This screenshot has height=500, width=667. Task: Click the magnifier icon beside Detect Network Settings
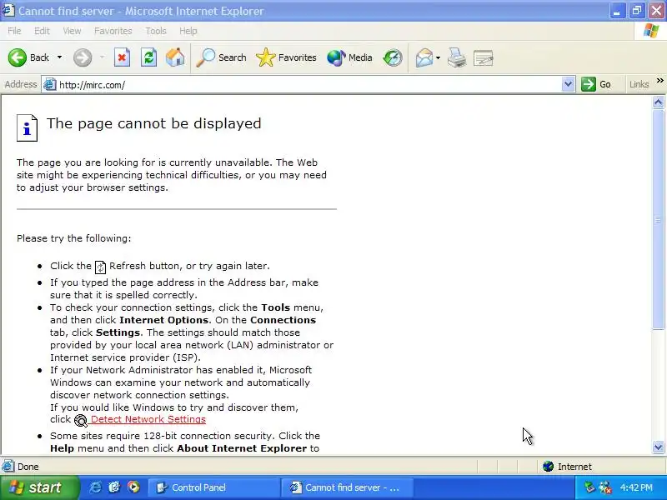(x=80, y=421)
